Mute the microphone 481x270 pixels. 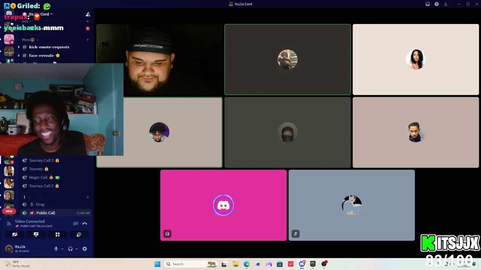coord(56,249)
